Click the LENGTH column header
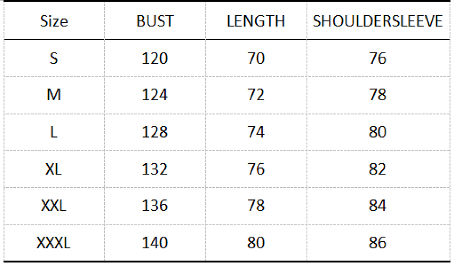The image size is (454, 266). pos(256,21)
